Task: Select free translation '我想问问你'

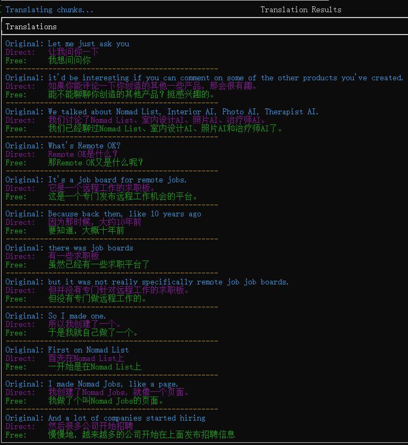Action: [x=69, y=61]
